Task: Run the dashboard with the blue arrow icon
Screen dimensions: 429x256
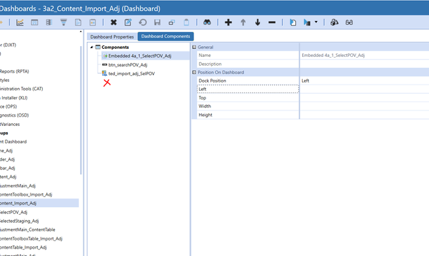Action: (307, 22)
